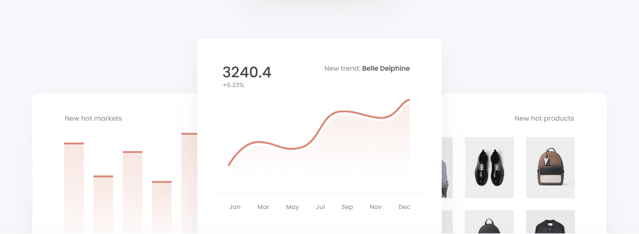Select the Jul month label
This screenshot has width=639, height=234.
click(320, 207)
